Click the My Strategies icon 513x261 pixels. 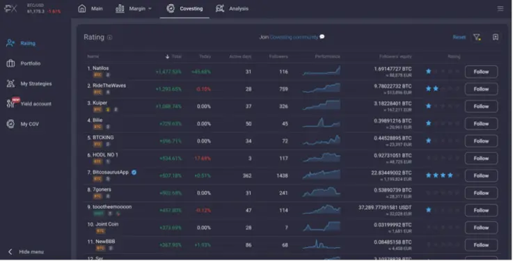click(10, 84)
